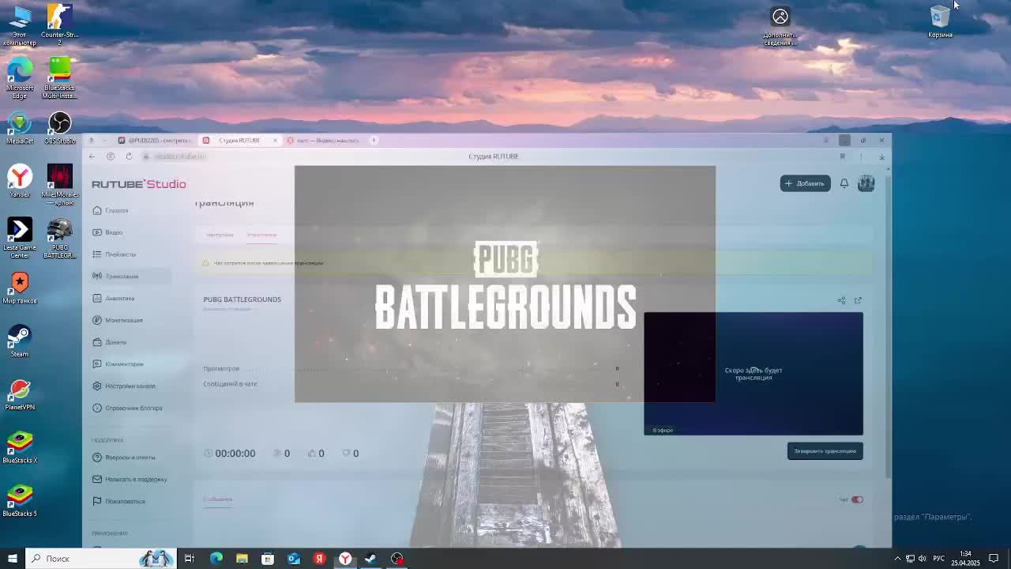1011x569 pixels.
Task: Open OBS Studio from the taskbar
Action: click(x=397, y=559)
